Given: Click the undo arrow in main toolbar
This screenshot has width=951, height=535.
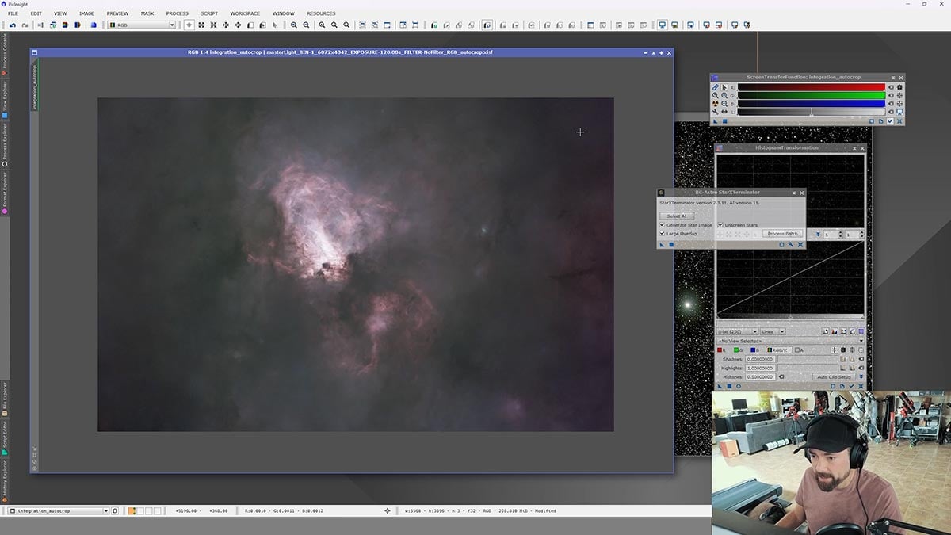Looking at the screenshot, I should click(13, 25).
